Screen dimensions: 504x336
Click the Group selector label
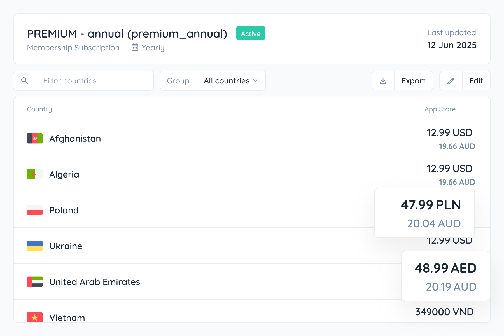(178, 81)
